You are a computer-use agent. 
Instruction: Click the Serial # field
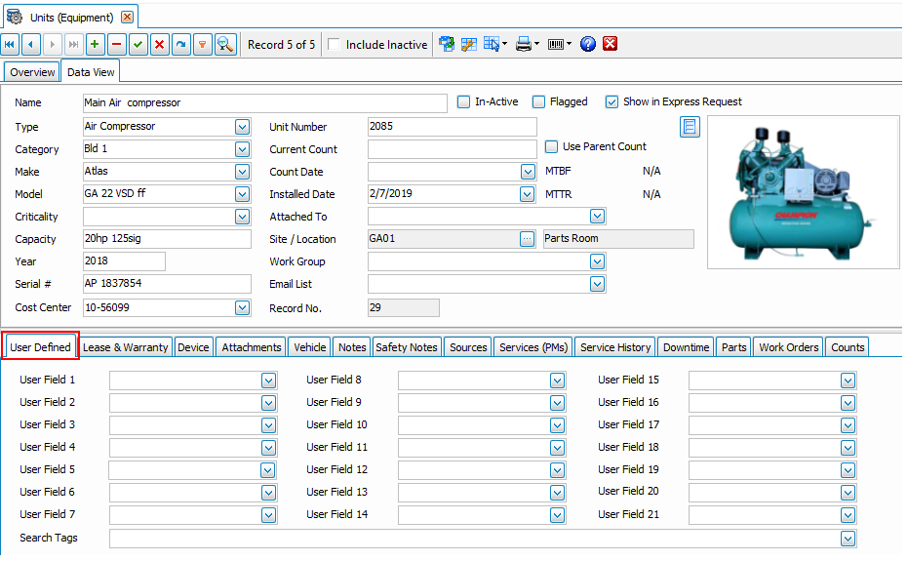pyautogui.click(x=167, y=283)
